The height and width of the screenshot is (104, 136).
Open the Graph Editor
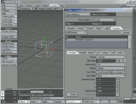(x=9, y=22)
